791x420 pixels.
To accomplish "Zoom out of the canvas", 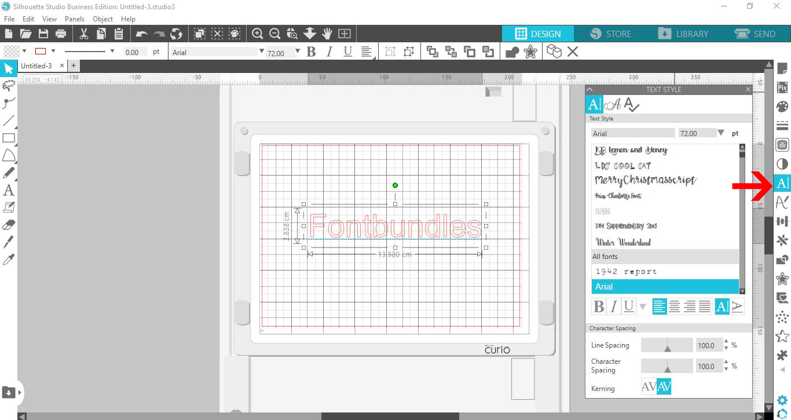I will [x=275, y=34].
